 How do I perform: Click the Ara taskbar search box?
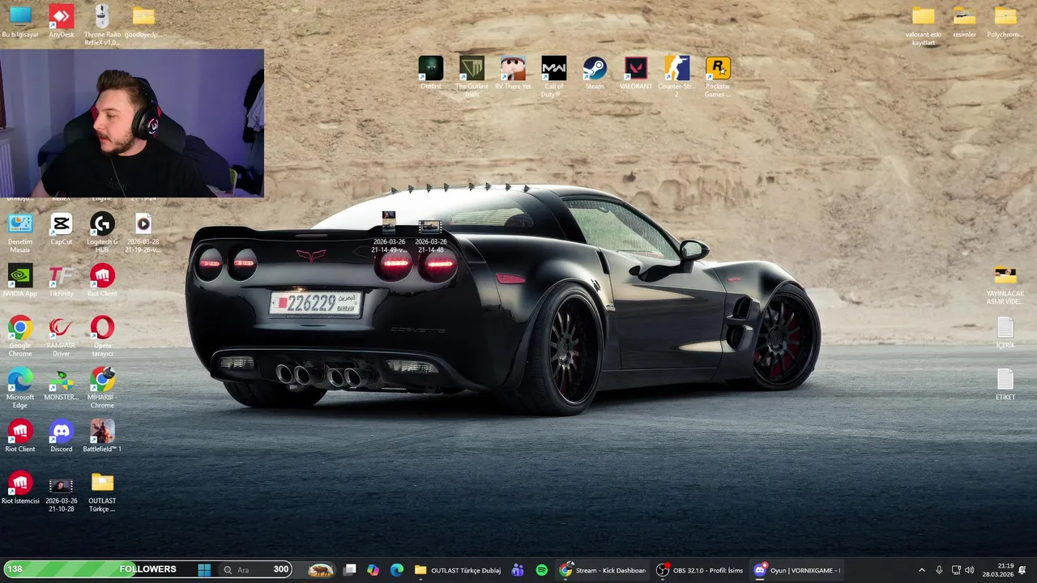[256, 570]
